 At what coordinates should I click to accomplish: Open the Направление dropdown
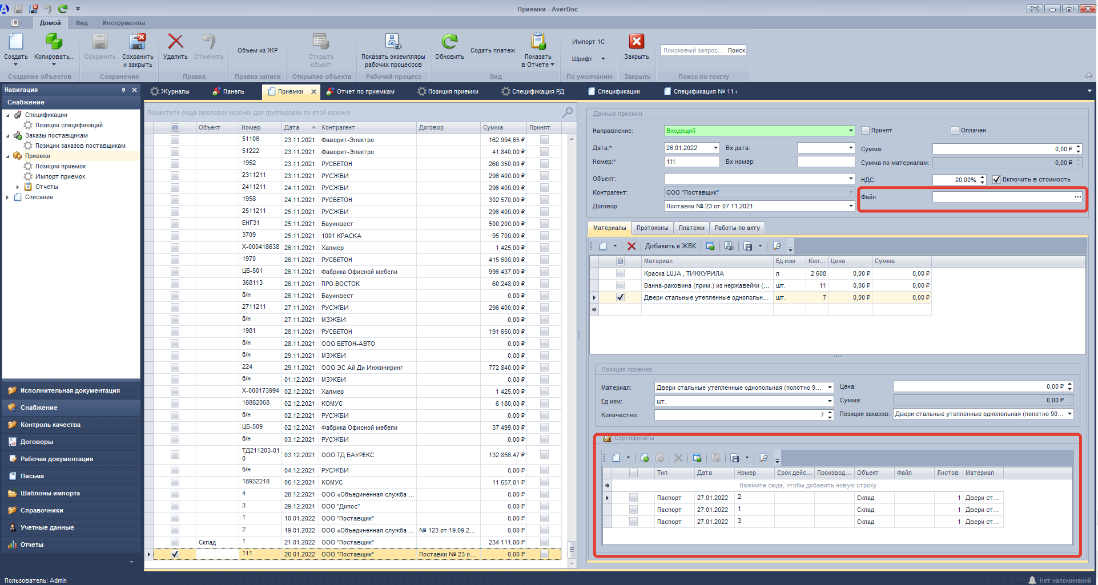[x=850, y=131]
